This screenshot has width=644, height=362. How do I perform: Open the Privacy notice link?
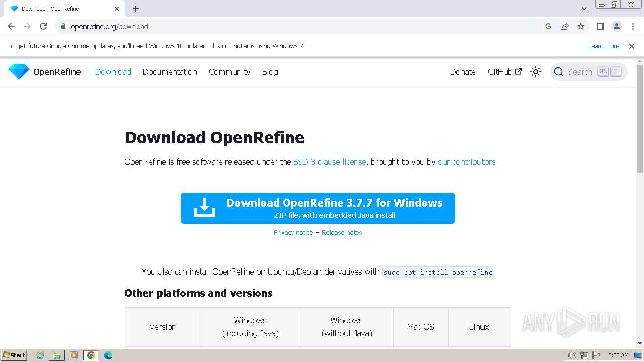(x=293, y=232)
